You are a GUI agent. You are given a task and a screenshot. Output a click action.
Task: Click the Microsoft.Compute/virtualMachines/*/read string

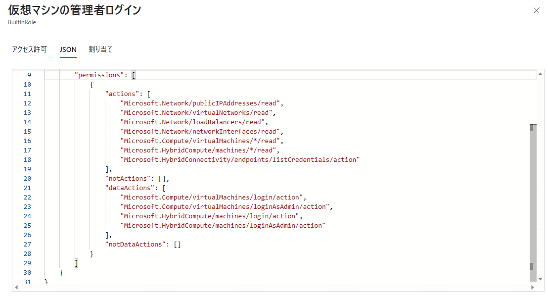[x=200, y=141]
